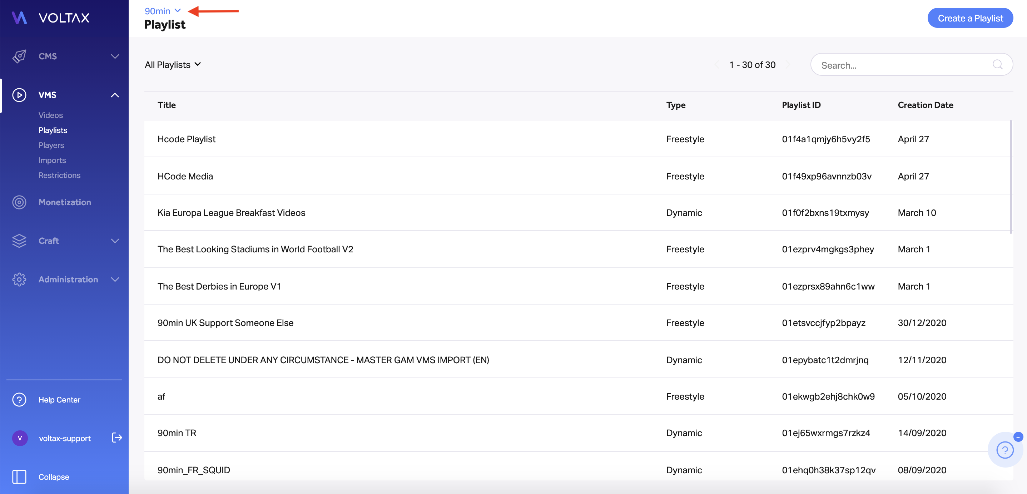Go to next page of playlists
Screen dimensions: 1027x494
coord(788,65)
